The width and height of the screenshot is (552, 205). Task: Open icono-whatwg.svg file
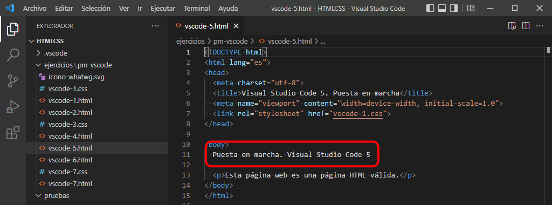click(x=97, y=77)
